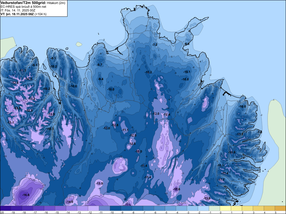Click the 'Veðurstofan/T2m 500grid:' title text
The width and height of the screenshot is (286, 214).
(x=23, y=3)
